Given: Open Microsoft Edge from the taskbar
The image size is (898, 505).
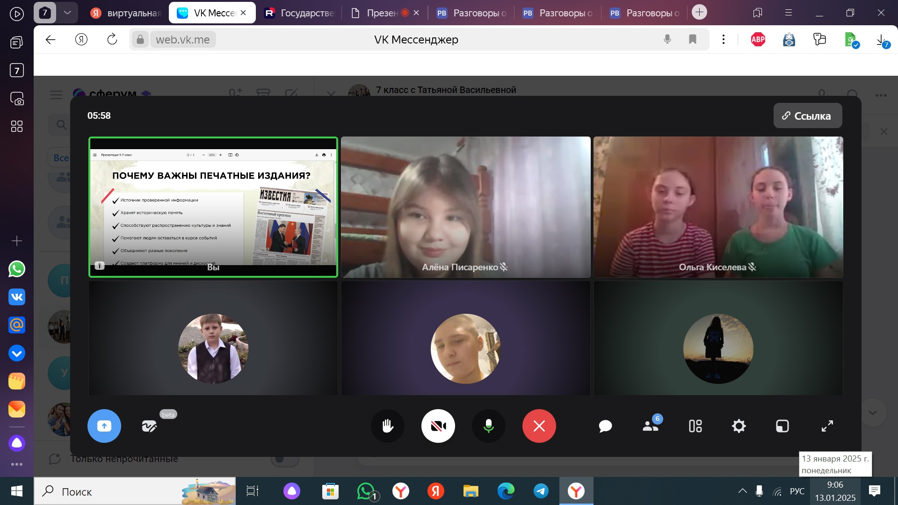Looking at the screenshot, I should (506, 491).
